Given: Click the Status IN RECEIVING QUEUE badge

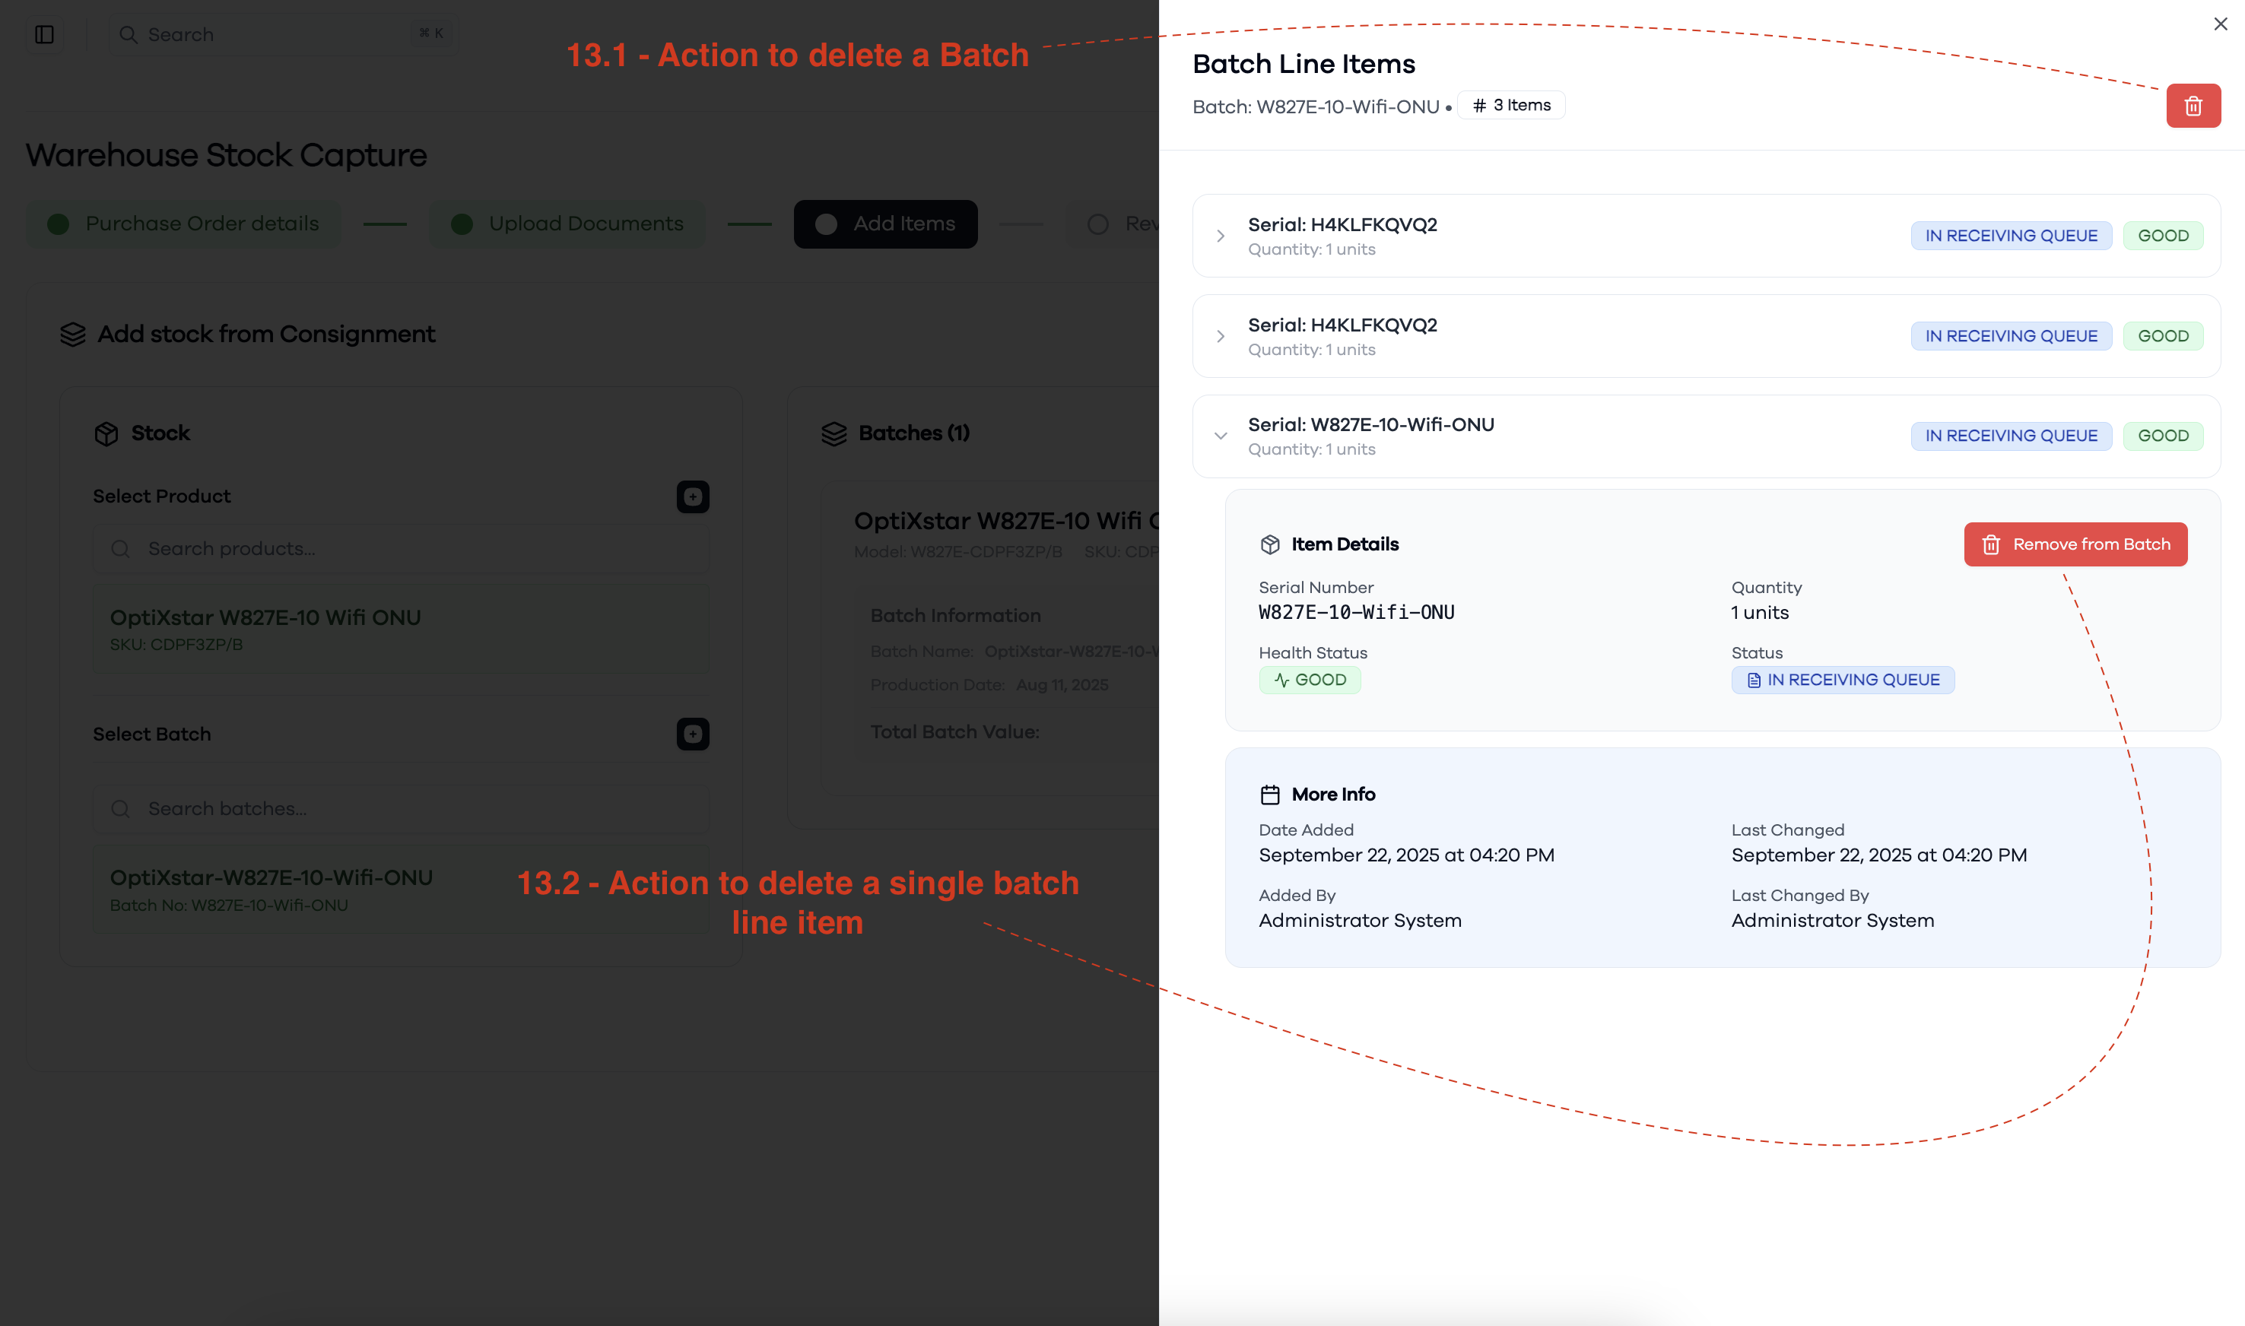Looking at the screenshot, I should [x=1842, y=680].
